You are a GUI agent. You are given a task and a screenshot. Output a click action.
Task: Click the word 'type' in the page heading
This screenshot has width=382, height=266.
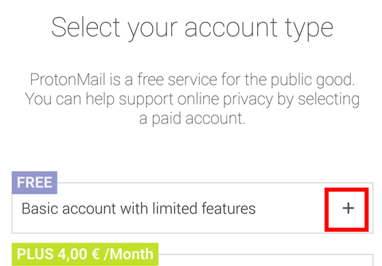(309, 29)
